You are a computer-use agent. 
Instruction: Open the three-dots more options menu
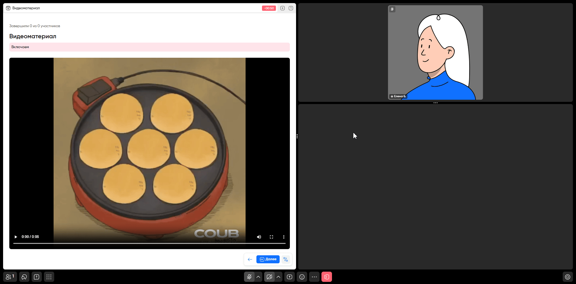(314, 277)
